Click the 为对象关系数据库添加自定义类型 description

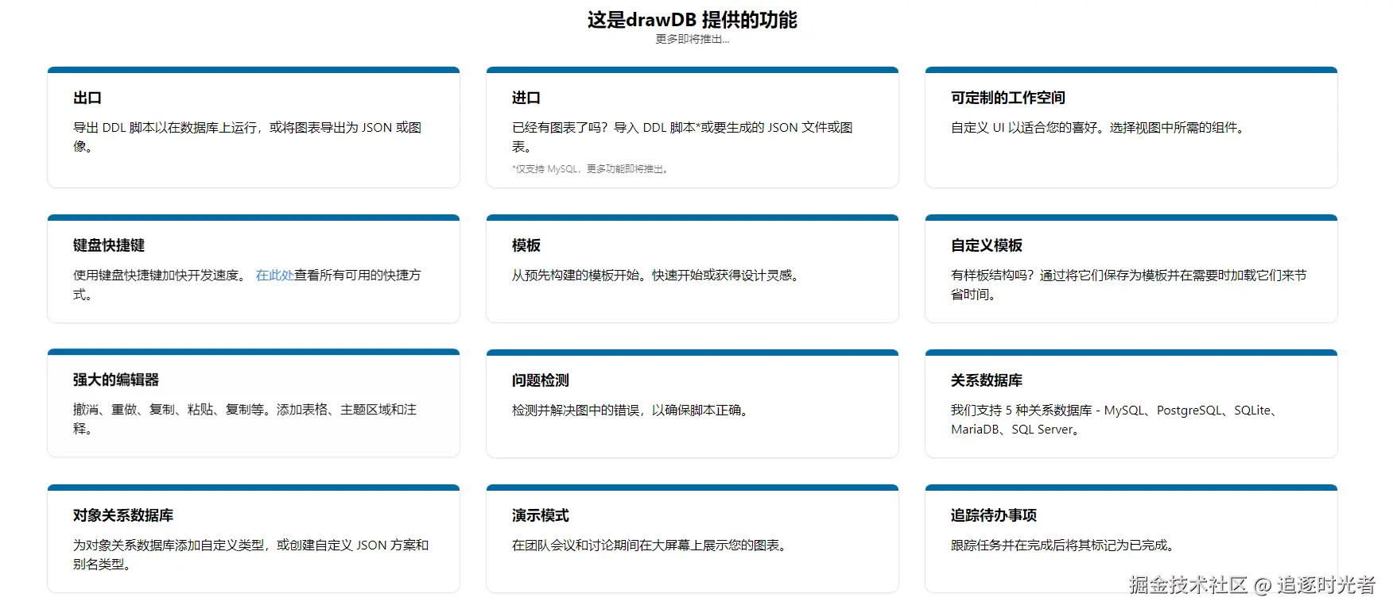(251, 554)
